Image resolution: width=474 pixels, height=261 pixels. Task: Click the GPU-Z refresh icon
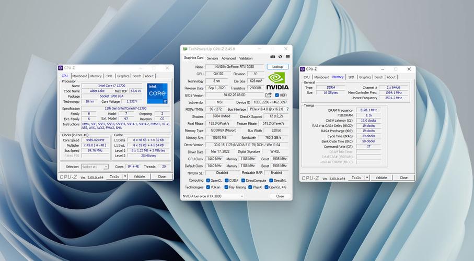(x=280, y=57)
